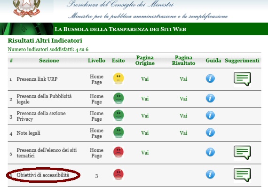This screenshot has width=268, height=187.
Task: Follow Vai under Pagina Risultato for Pubblicità legale
Action: tap(183, 99)
